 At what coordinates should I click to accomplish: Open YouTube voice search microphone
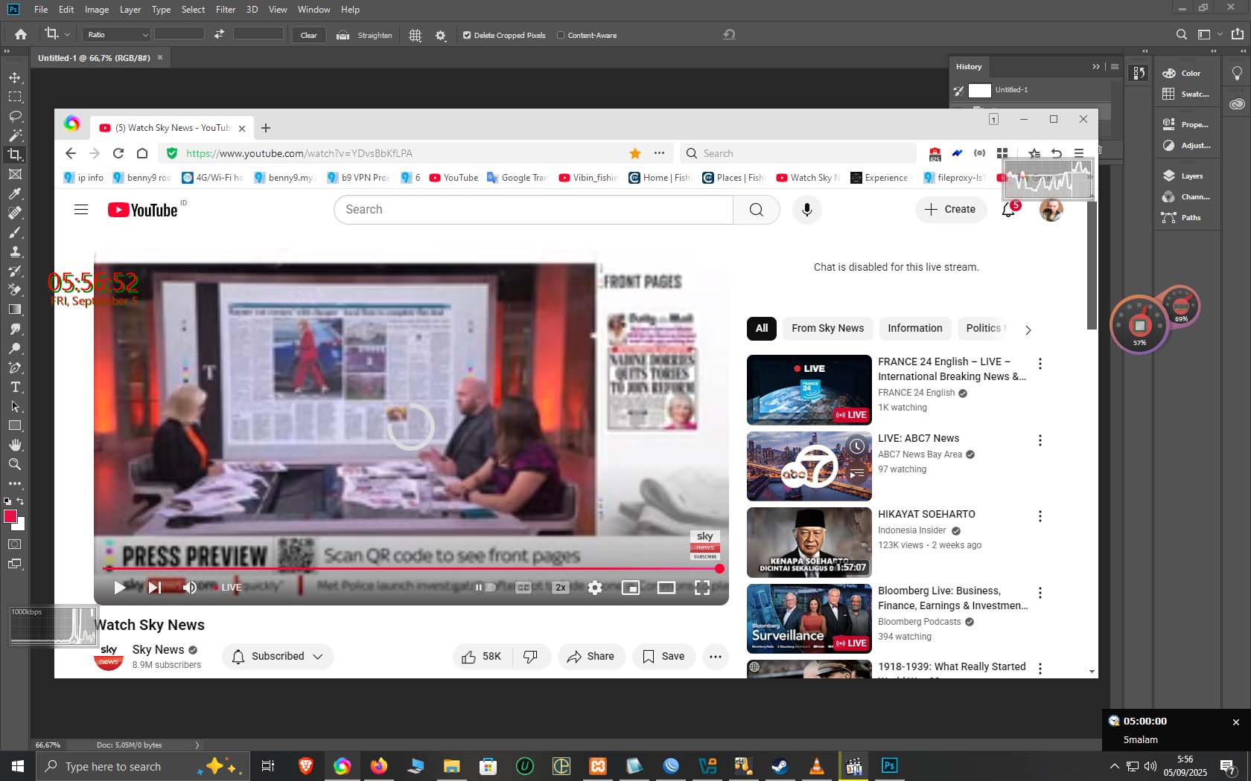(806, 210)
